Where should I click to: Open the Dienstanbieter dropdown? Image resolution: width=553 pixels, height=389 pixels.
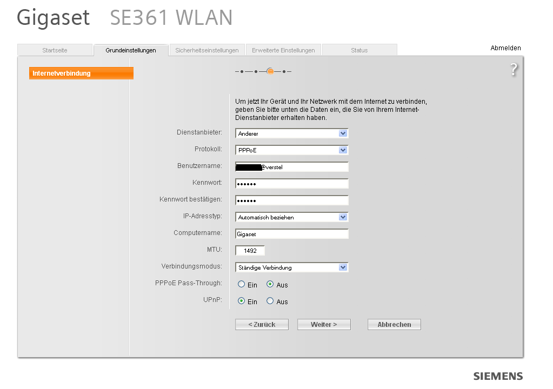tap(292, 133)
